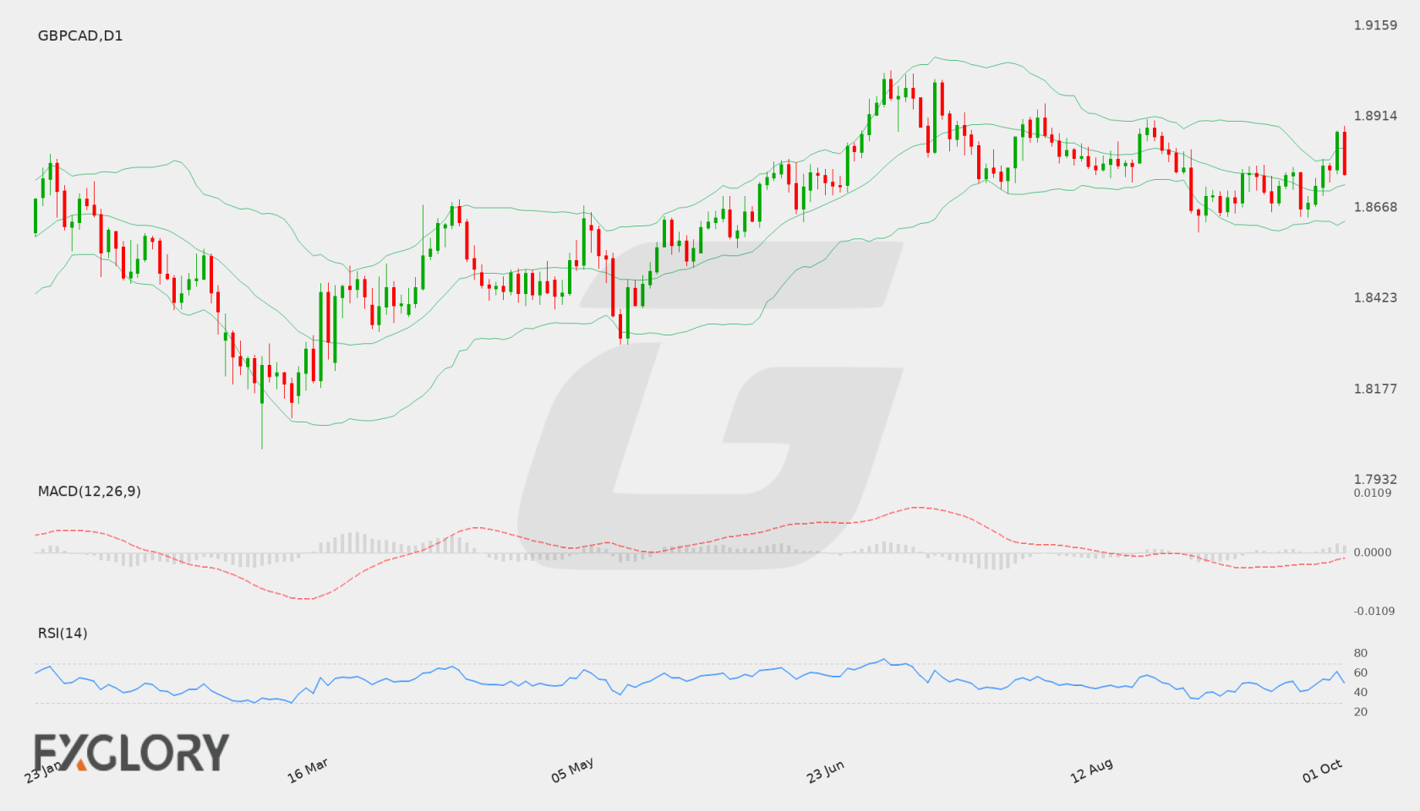The image size is (1420, 811).
Task: Click the 23 Jun date label
Action: point(825,771)
